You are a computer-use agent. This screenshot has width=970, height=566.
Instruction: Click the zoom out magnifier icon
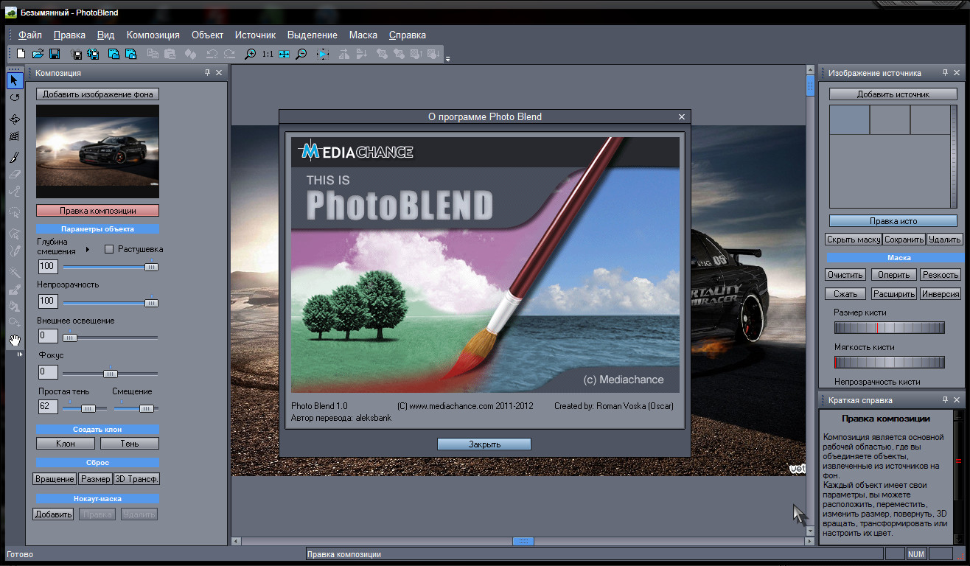pos(301,54)
